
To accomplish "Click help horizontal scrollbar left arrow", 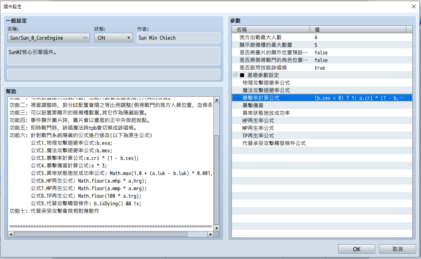I will click(x=11, y=234).
